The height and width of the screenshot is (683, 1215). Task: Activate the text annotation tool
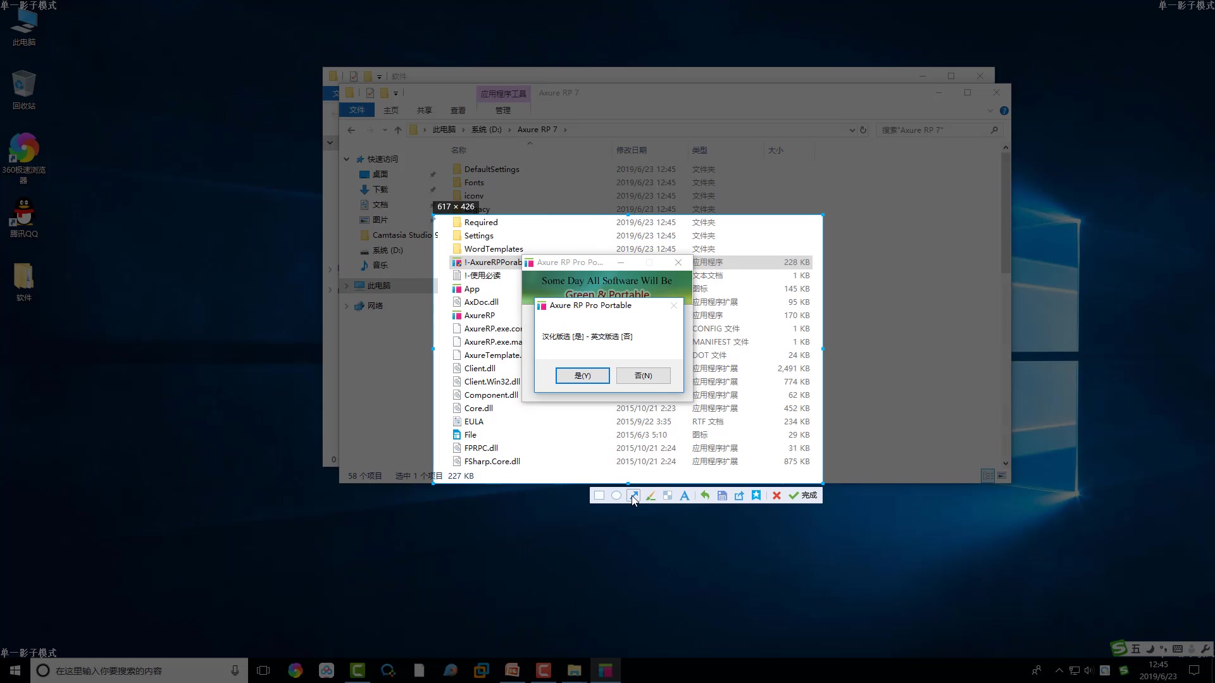pos(684,496)
